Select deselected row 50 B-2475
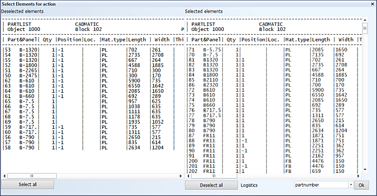 tap(93, 75)
